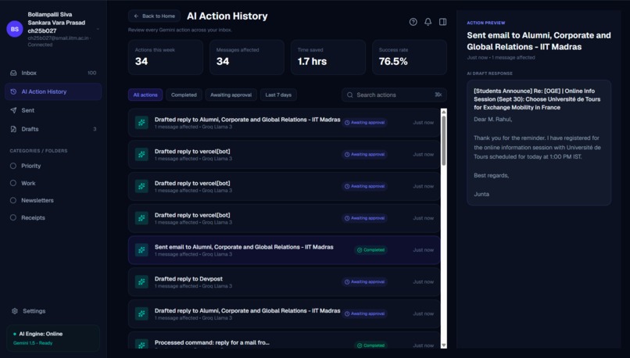Open the third Drafted reply to vercel[bot] row
Screen dimensions: 630x358
click(x=284, y=218)
